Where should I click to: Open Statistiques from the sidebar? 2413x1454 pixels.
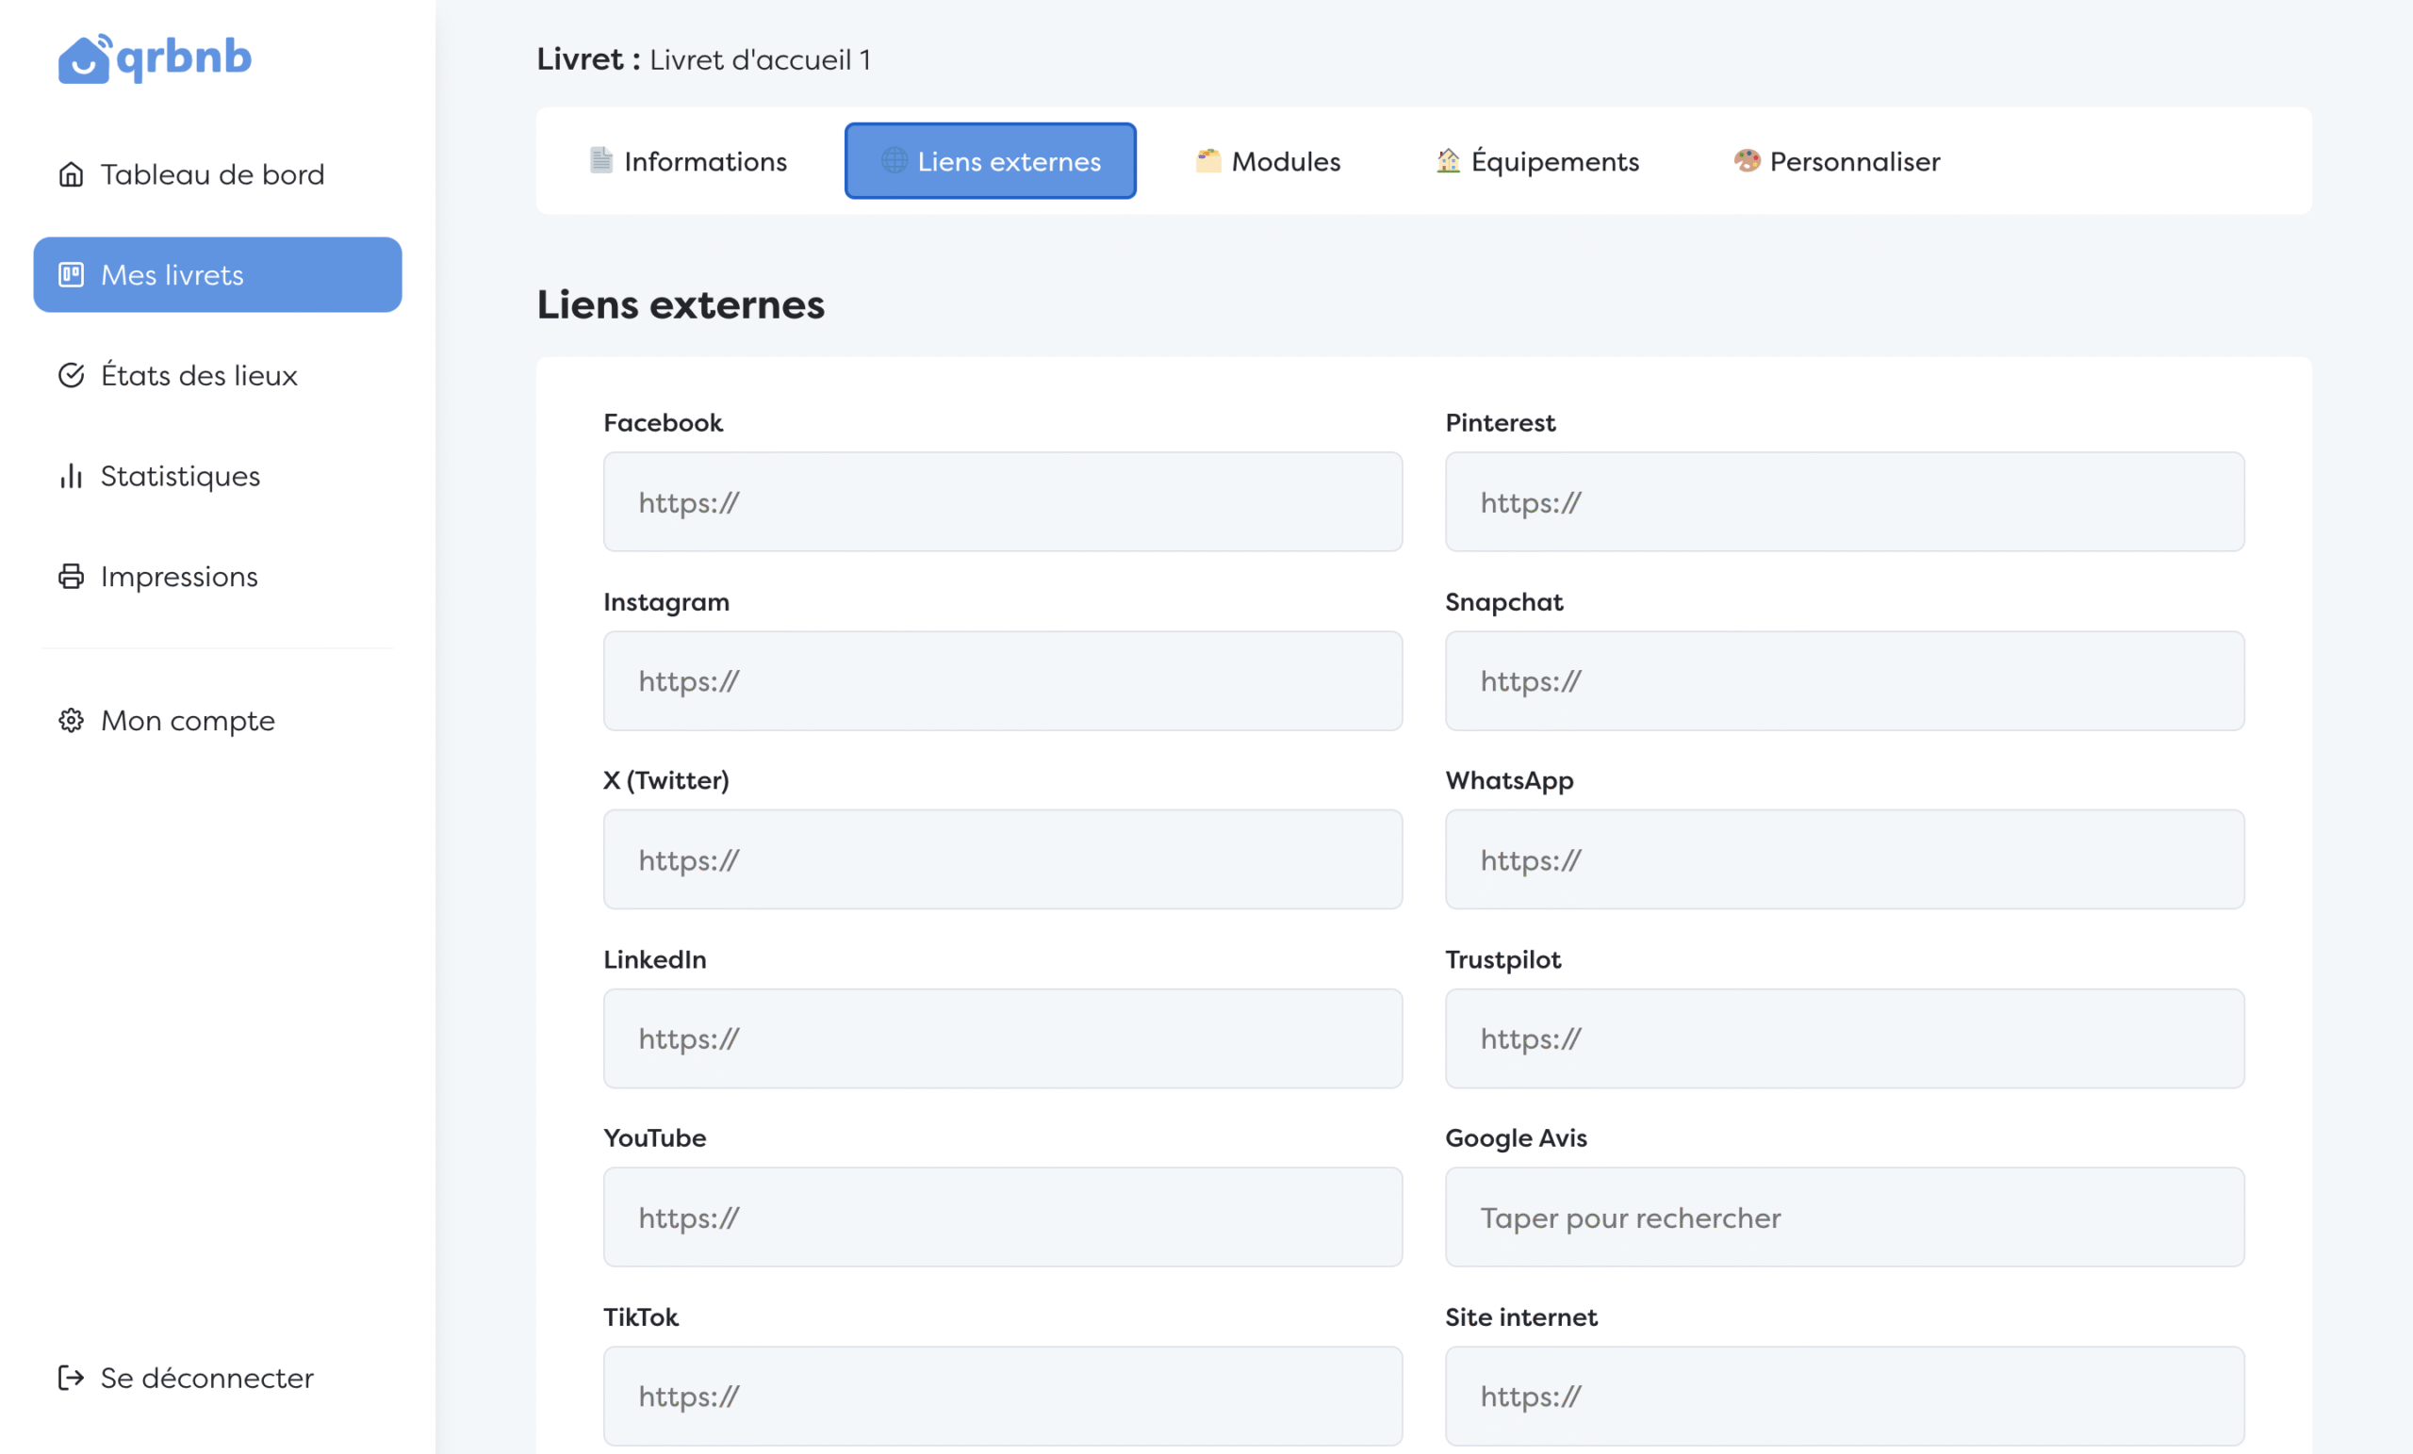180,476
